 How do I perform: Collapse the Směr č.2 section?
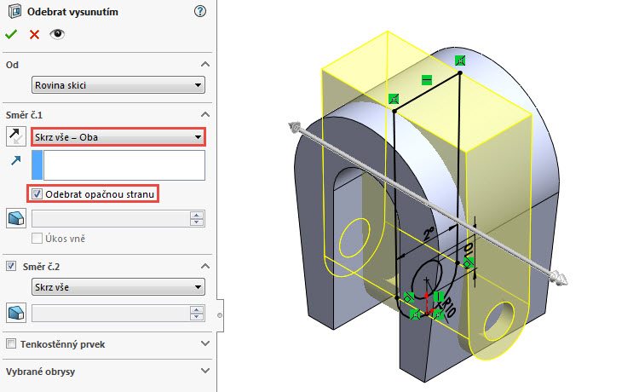tap(205, 267)
